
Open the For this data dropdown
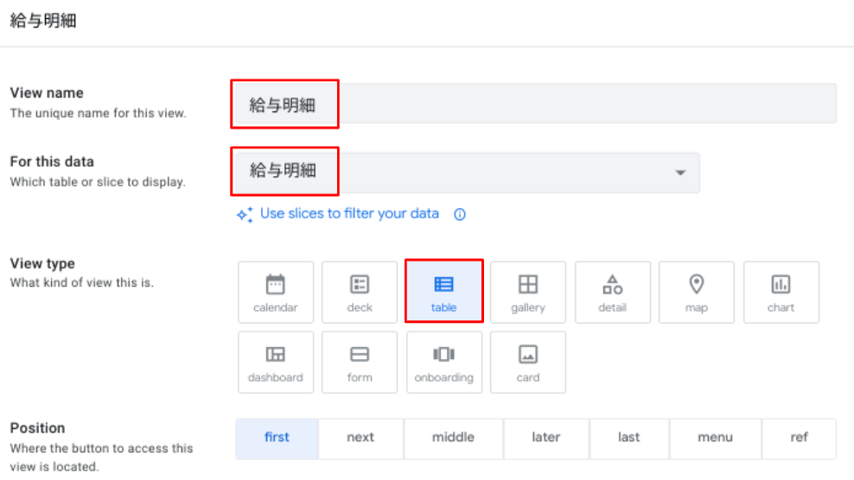[680, 173]
